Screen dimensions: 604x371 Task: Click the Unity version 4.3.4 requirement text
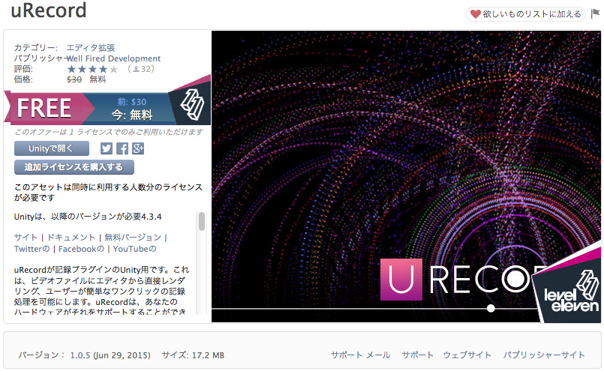(x=88, y=217)
